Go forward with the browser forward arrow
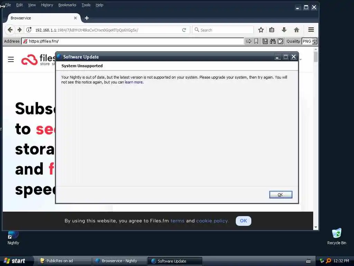 [x=19, y=30]
